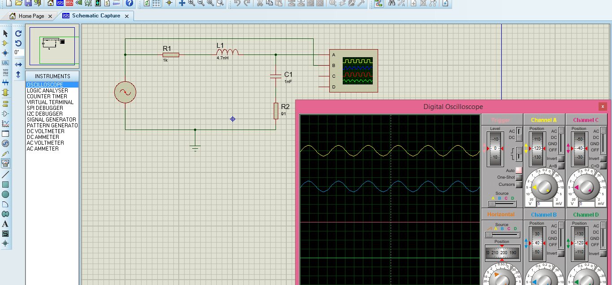The image size is (612, 285).
Task: Select the Junction Dot Mode tool
Action: (x=5, y=53)
